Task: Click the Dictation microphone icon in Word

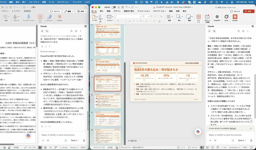Action: point(28,18)
